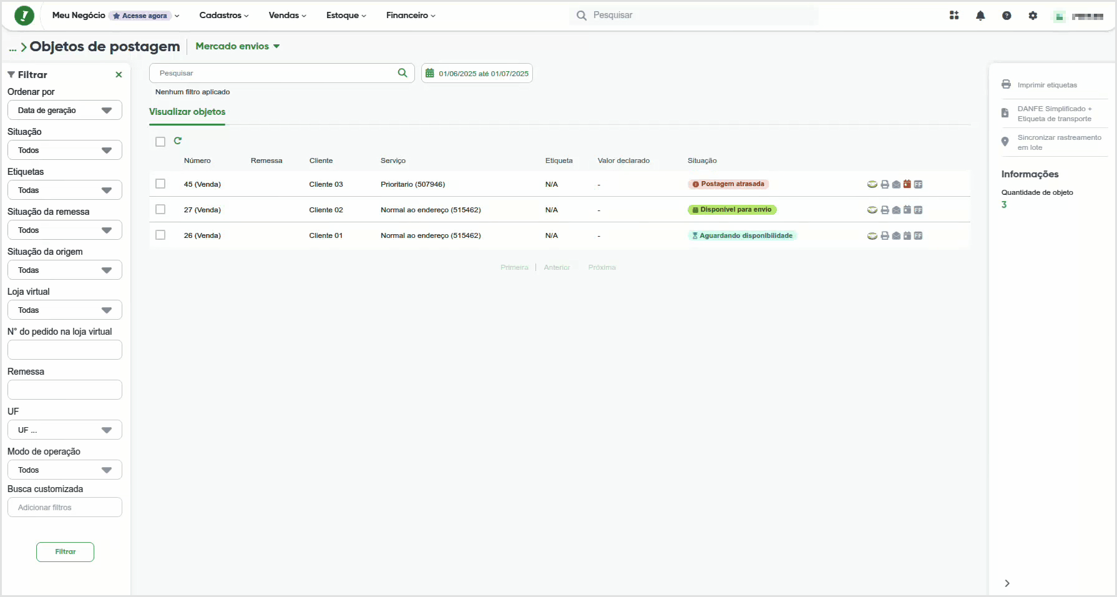Screen dimensions: 1117x597
Task: Click the Postagem atrasada status badge
Action: 728,184
